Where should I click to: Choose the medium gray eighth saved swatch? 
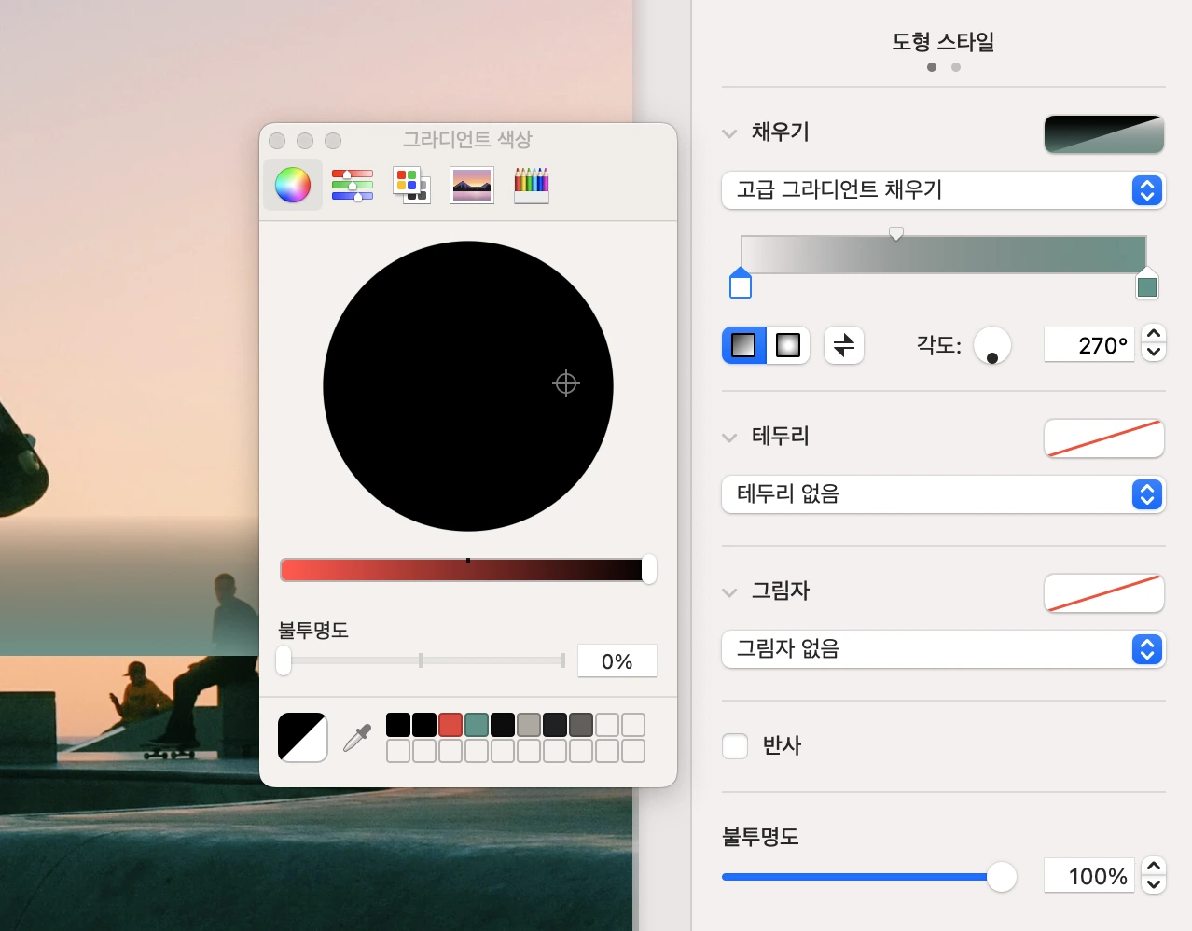[x=581, y=725]
